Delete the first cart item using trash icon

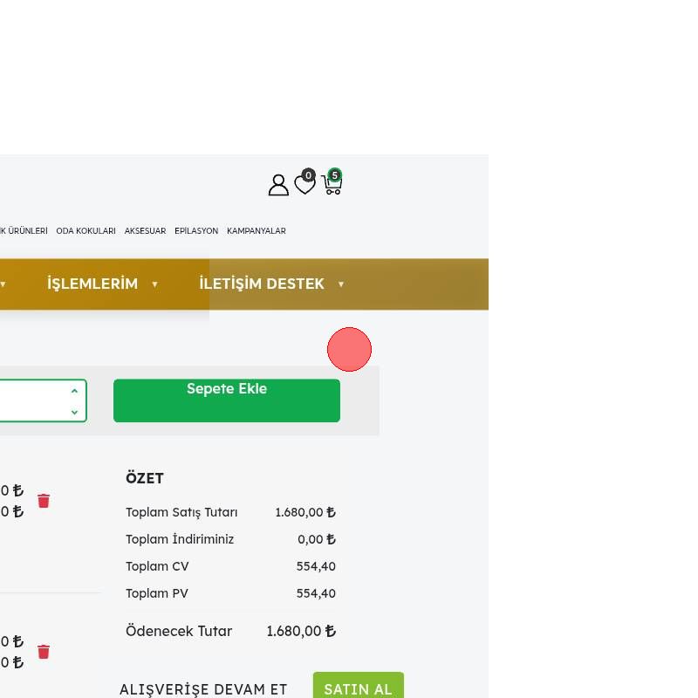[x=44, y=501]
